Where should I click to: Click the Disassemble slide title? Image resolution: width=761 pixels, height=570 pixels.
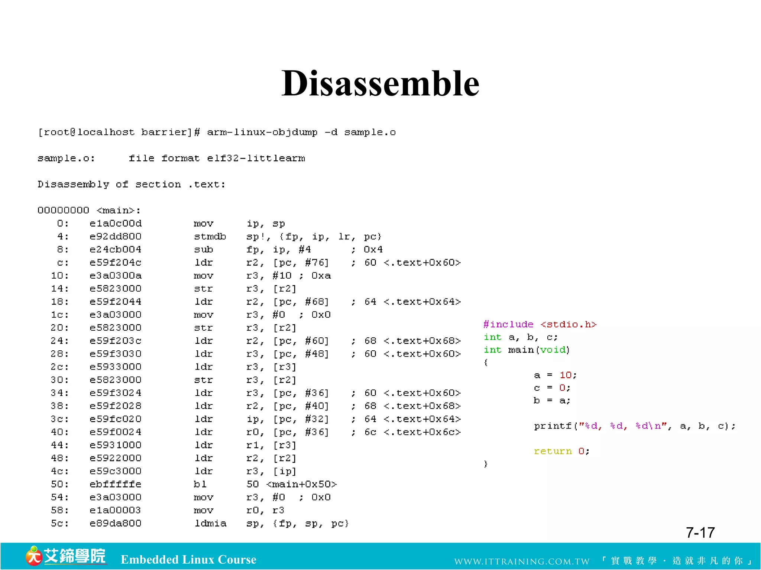coord(380,83)
